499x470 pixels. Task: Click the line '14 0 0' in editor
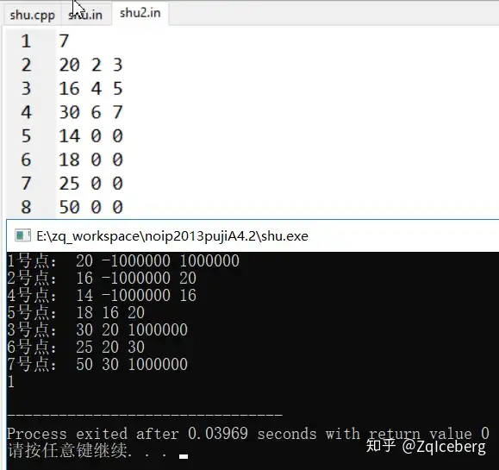tap(91, 136)
